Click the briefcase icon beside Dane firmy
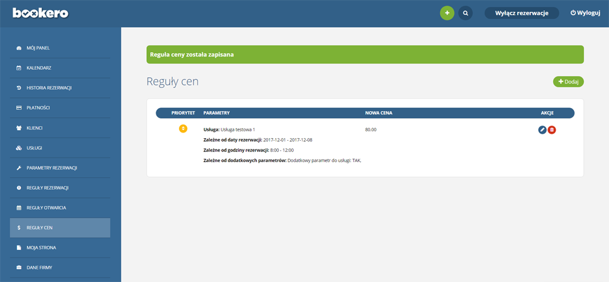609x282 pixels. [x=19, y=268]
